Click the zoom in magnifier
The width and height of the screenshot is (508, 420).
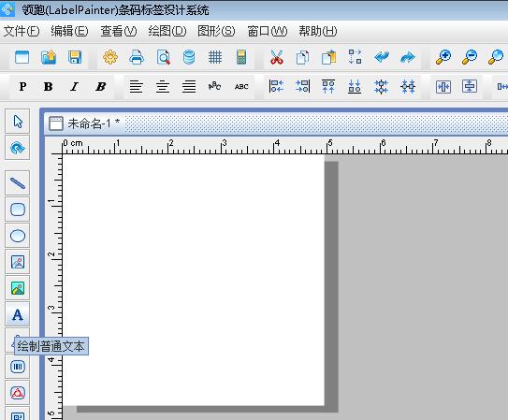[443, 58]
